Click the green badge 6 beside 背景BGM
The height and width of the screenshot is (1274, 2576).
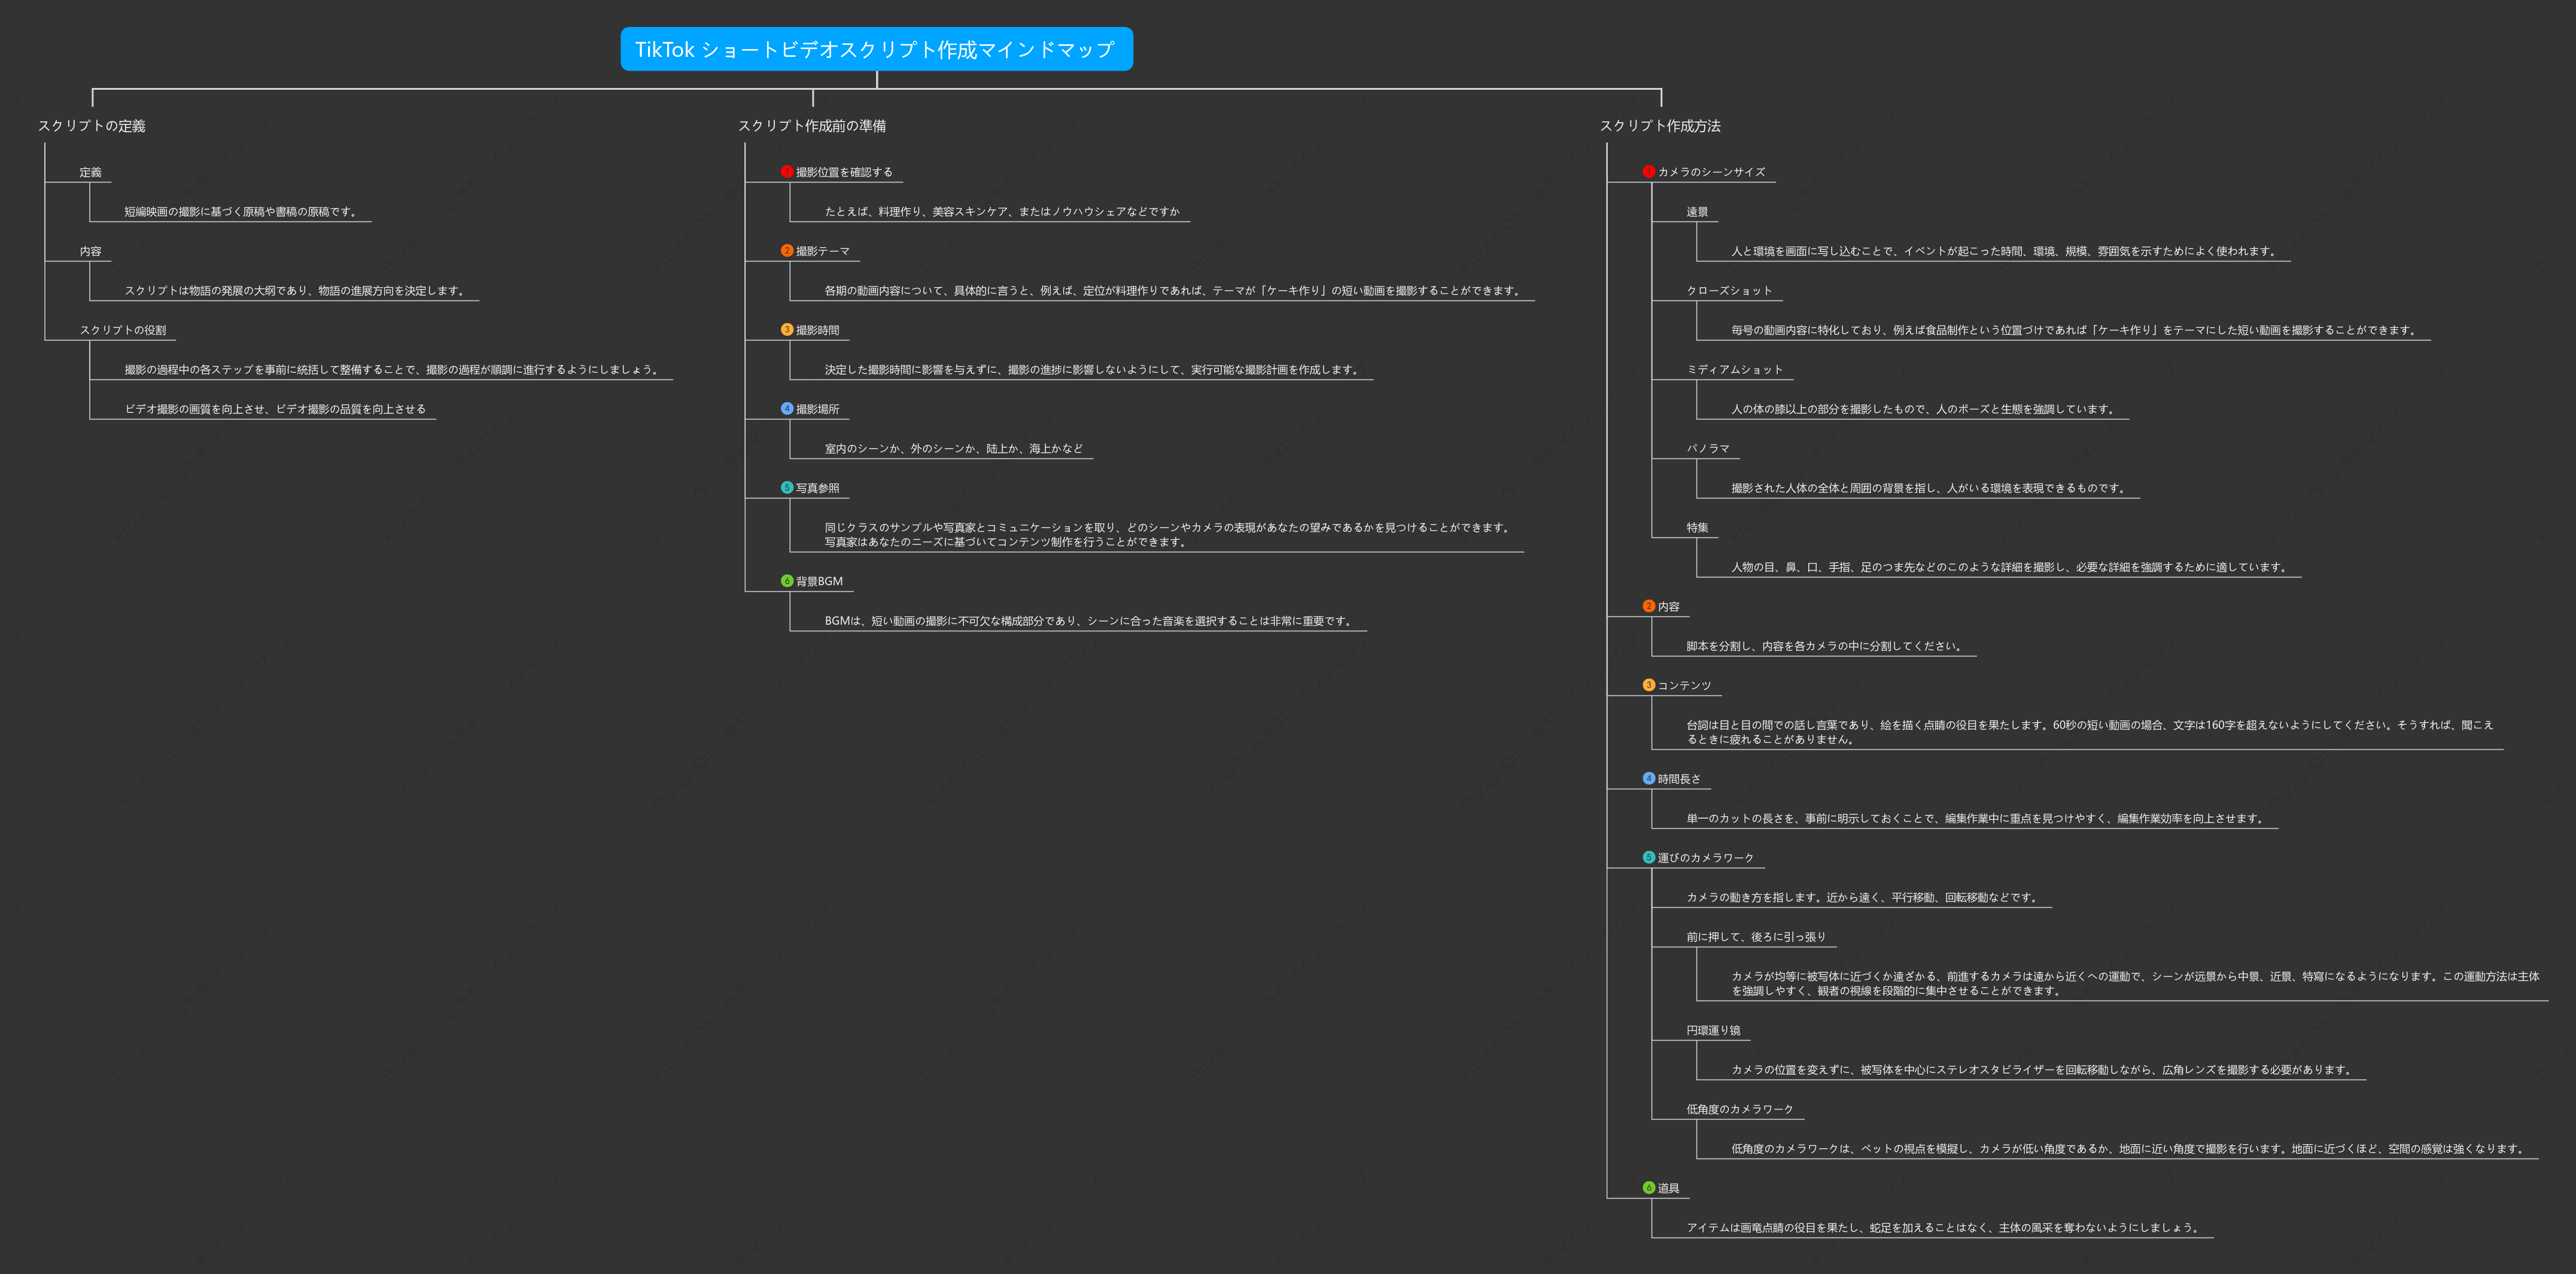pyautogui.click(x=787, y=581)
